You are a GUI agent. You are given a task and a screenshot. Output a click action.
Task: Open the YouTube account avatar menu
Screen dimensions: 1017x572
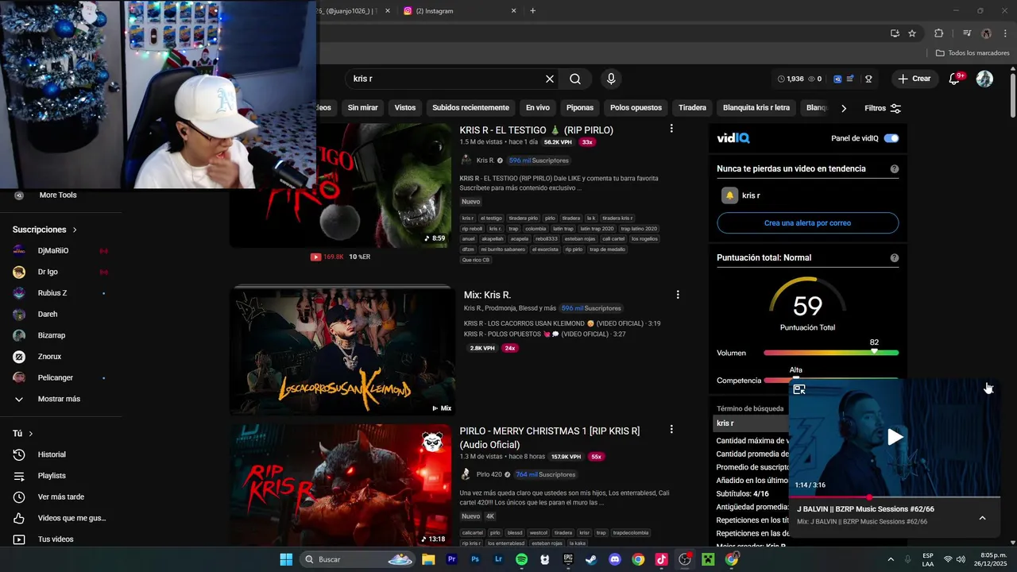pyautogui.click(x=984, y=79)
